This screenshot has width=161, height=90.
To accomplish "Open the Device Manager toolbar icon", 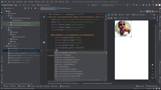I will coord(146,5).
